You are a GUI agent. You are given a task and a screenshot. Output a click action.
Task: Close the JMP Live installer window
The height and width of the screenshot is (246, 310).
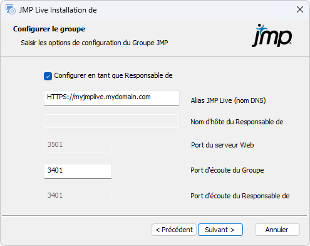(x=300, y=9)
